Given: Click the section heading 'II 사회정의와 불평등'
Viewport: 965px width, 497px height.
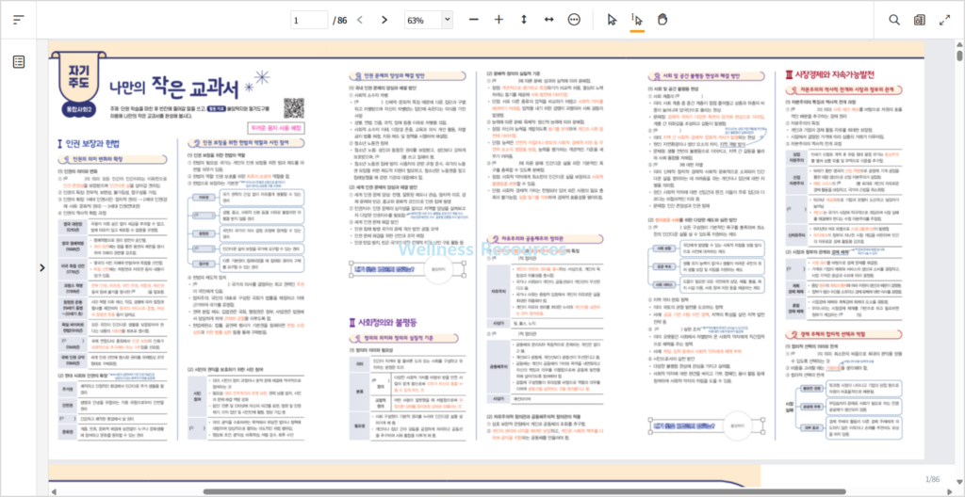Looking at the screenshot, I should [x=384, y=322].
